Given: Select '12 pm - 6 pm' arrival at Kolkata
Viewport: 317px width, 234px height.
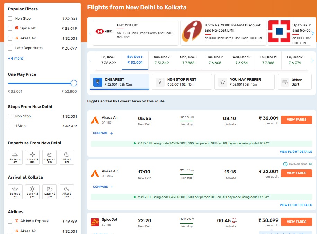Looking at the screenshot, I should pos(50,191).
